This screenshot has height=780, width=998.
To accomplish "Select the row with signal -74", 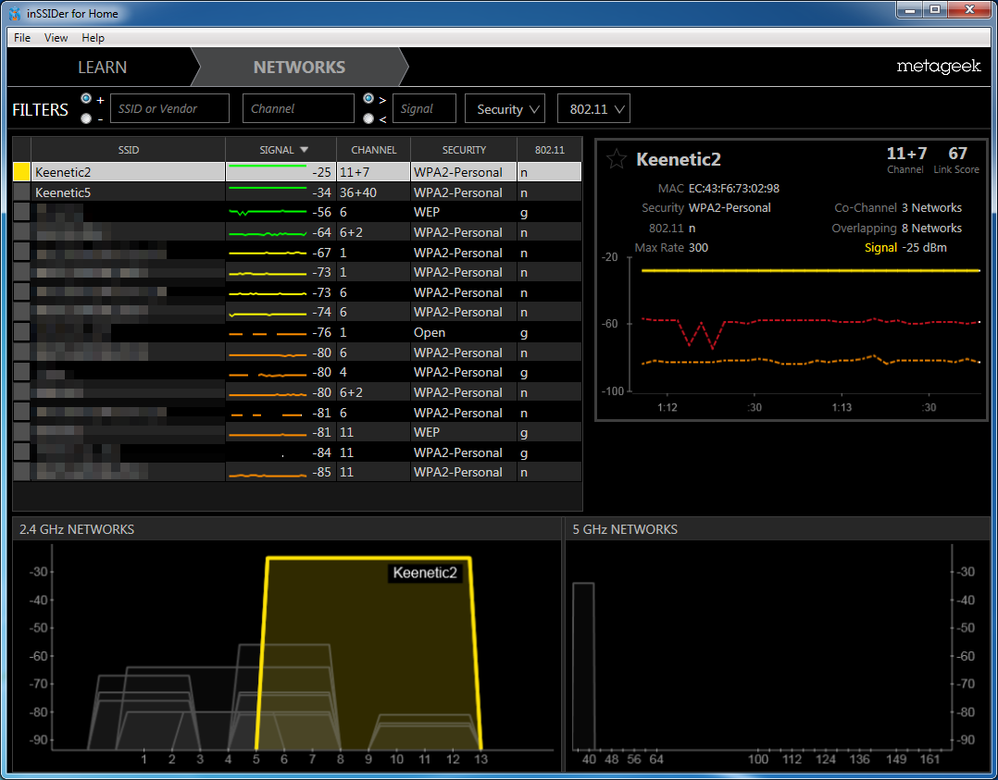I will (297, 312).
